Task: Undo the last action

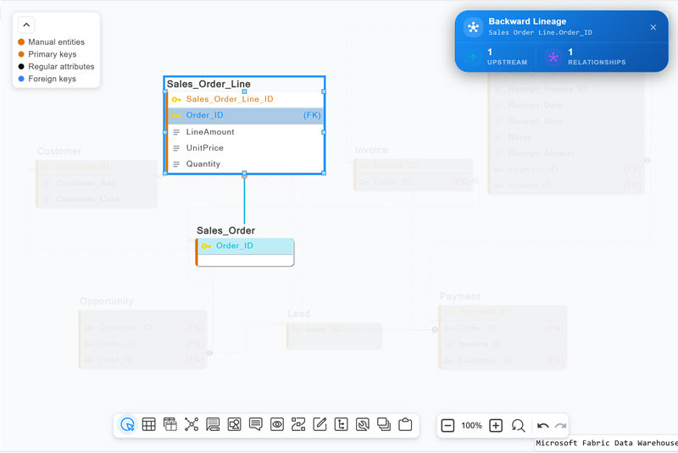Action: [x=542, y=426]
